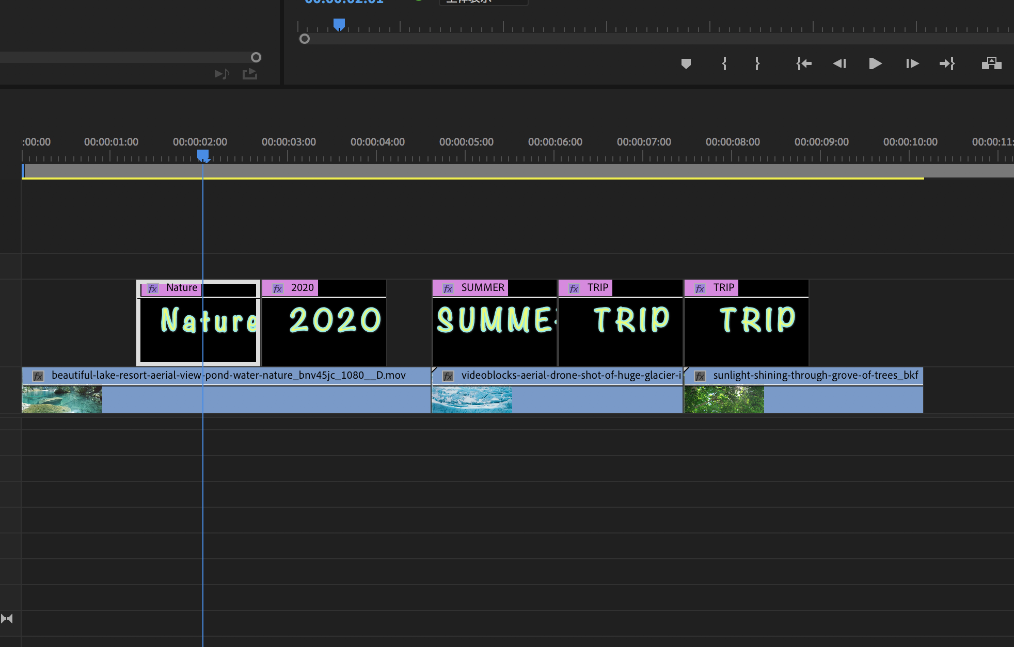This screenshot has height=647, width=1014.
Task: Select the Nature title clip
Action: (198, 323)
